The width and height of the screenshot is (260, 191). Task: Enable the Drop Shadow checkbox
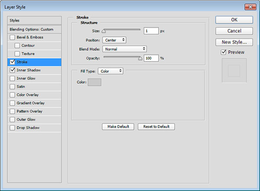pyautogui.click(x=12, y=128)
